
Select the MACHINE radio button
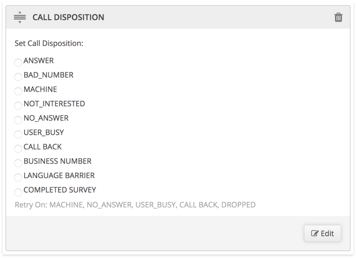pos(18,91)
